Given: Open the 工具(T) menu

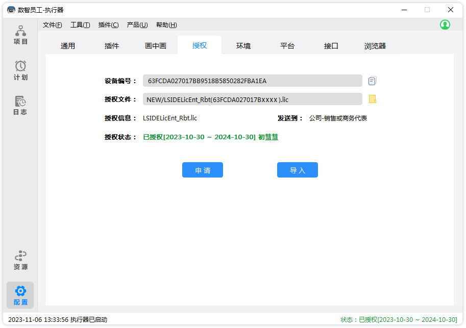Looking at the screenshot, I should point(80,25).
